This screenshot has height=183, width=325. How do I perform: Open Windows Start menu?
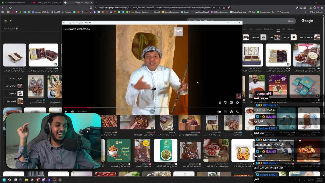(x=4, y=180)
